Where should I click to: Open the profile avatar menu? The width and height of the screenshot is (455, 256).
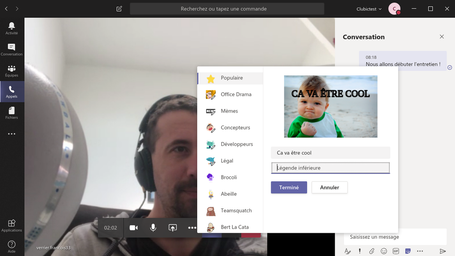coord(394,9)
